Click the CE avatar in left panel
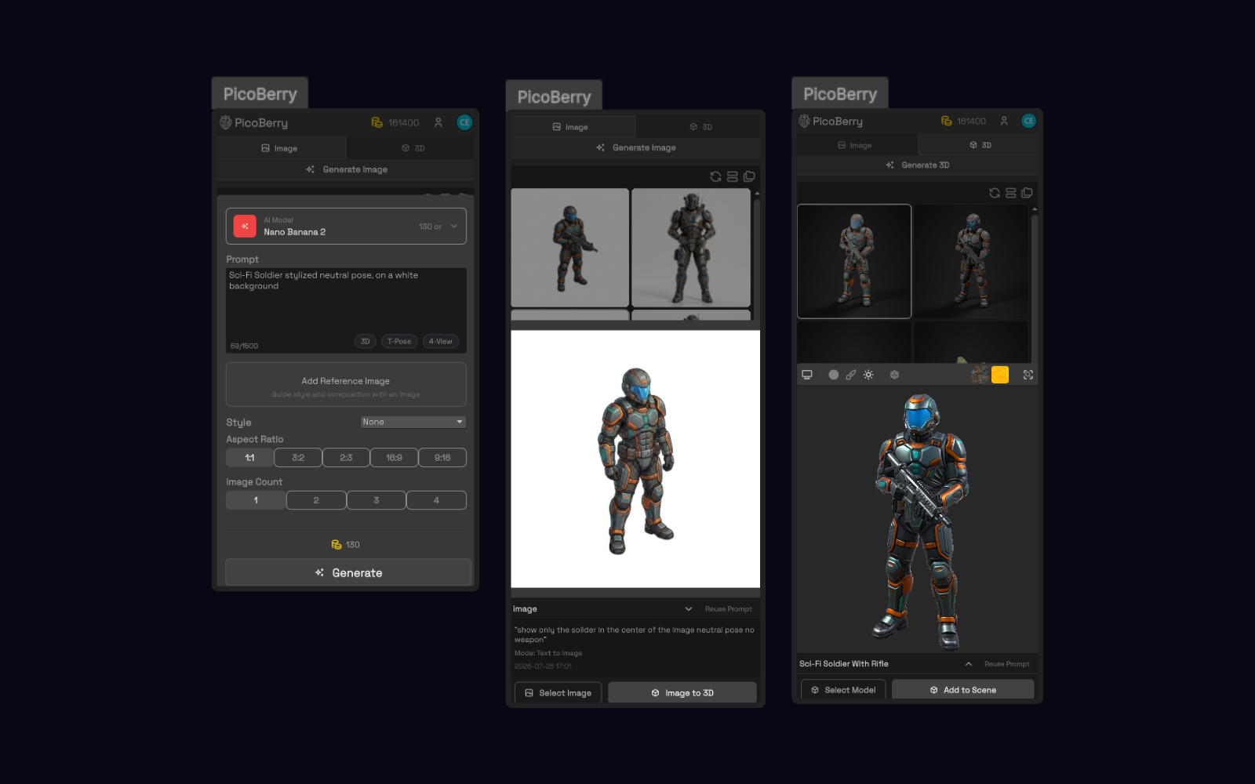Image resolution: width=1255 pixels, height=784 pixels. point(464,122)
